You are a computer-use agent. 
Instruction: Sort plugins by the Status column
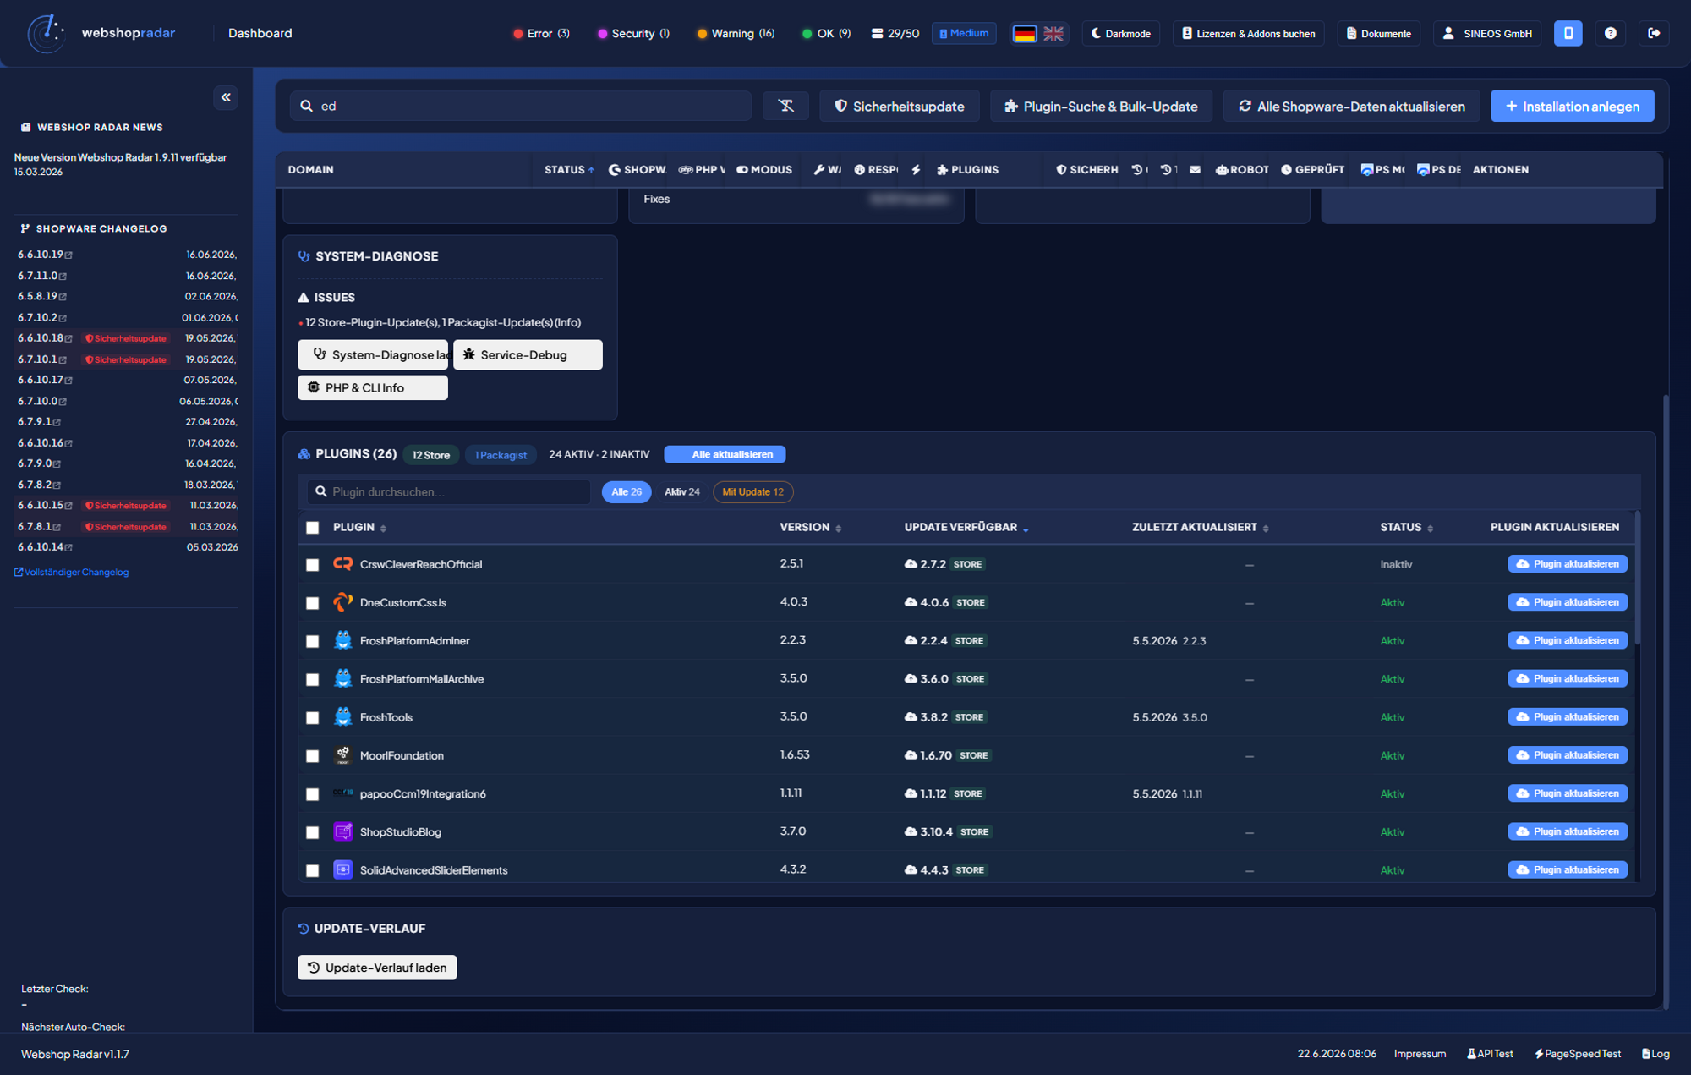click(x=1407, y=528)
